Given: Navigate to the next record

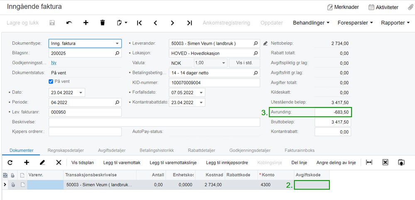Looking at the screenshot, I should (x=172, y=23).
